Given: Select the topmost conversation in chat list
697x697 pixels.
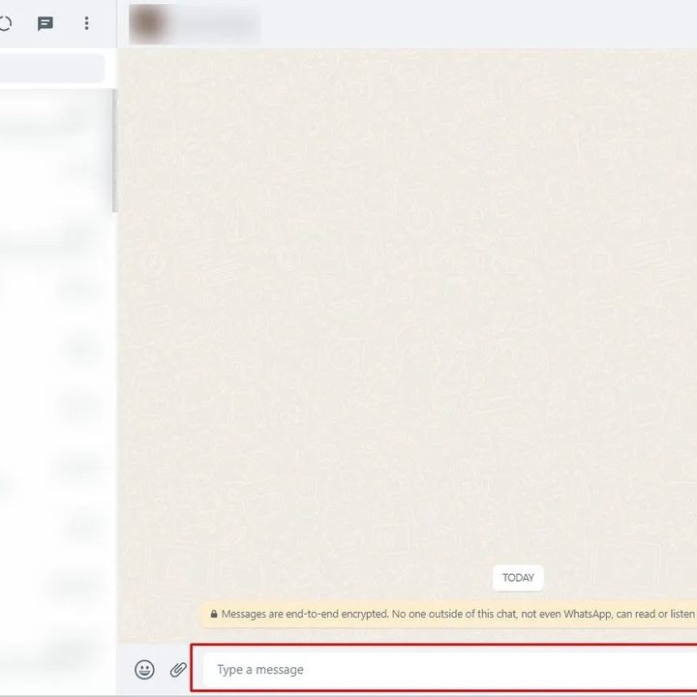Looking at the screenshot, I should pyautogui.click(x=53, y=118).
